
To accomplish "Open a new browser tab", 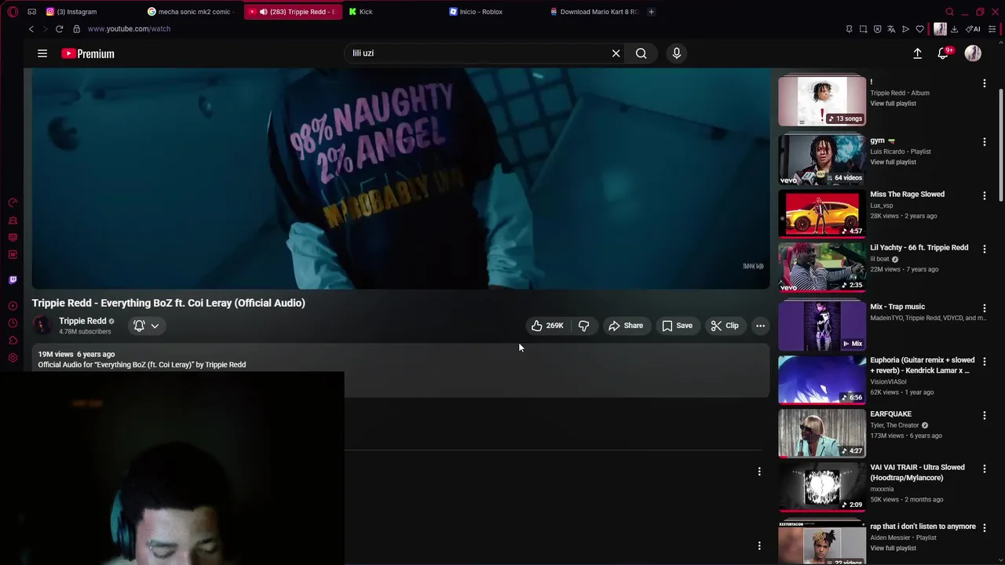I will pyautogui.click(x=651, y=12).
